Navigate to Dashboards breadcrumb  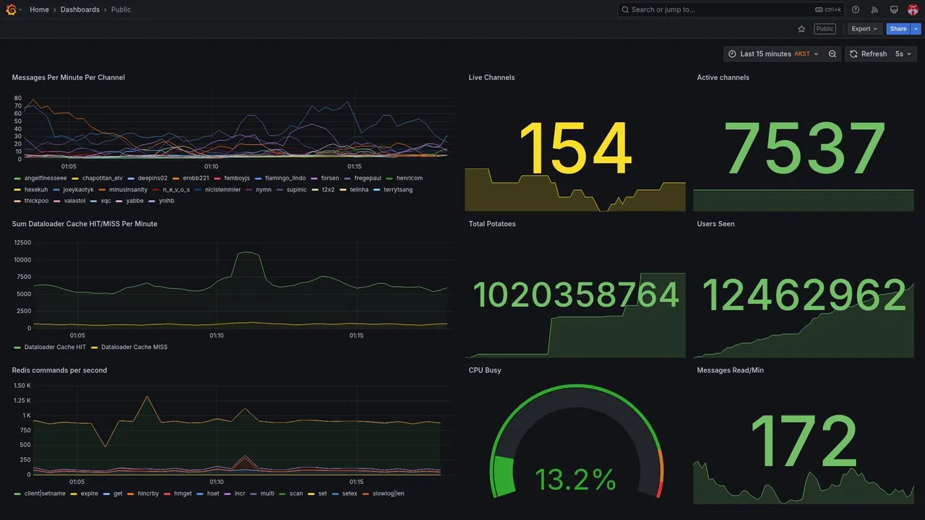tap(80, 9)
